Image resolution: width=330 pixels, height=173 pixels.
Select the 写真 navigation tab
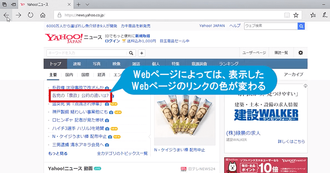coord(97,64)
